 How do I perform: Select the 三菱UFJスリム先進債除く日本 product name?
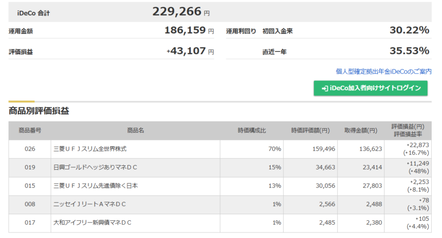(x=96, y=186)
